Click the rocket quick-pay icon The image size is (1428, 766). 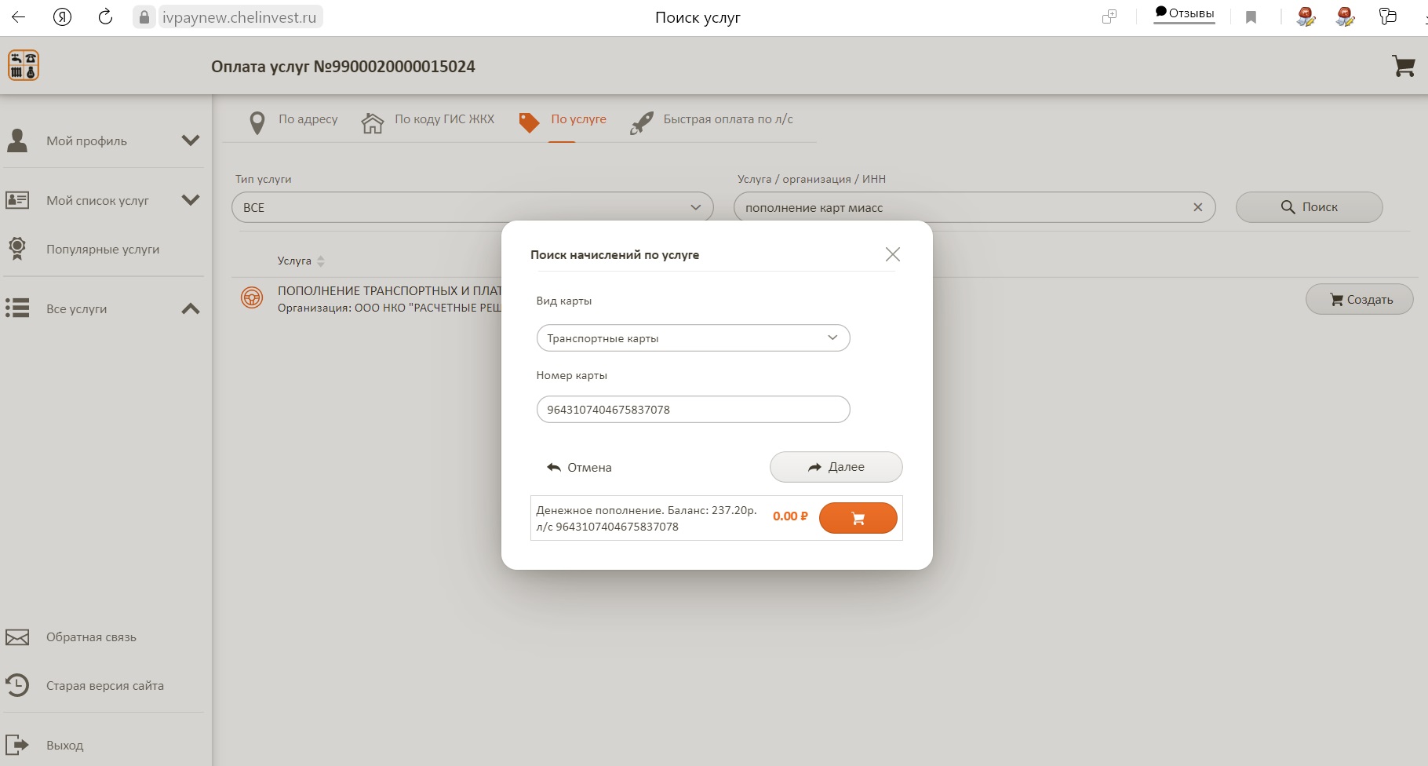[641, 122]
